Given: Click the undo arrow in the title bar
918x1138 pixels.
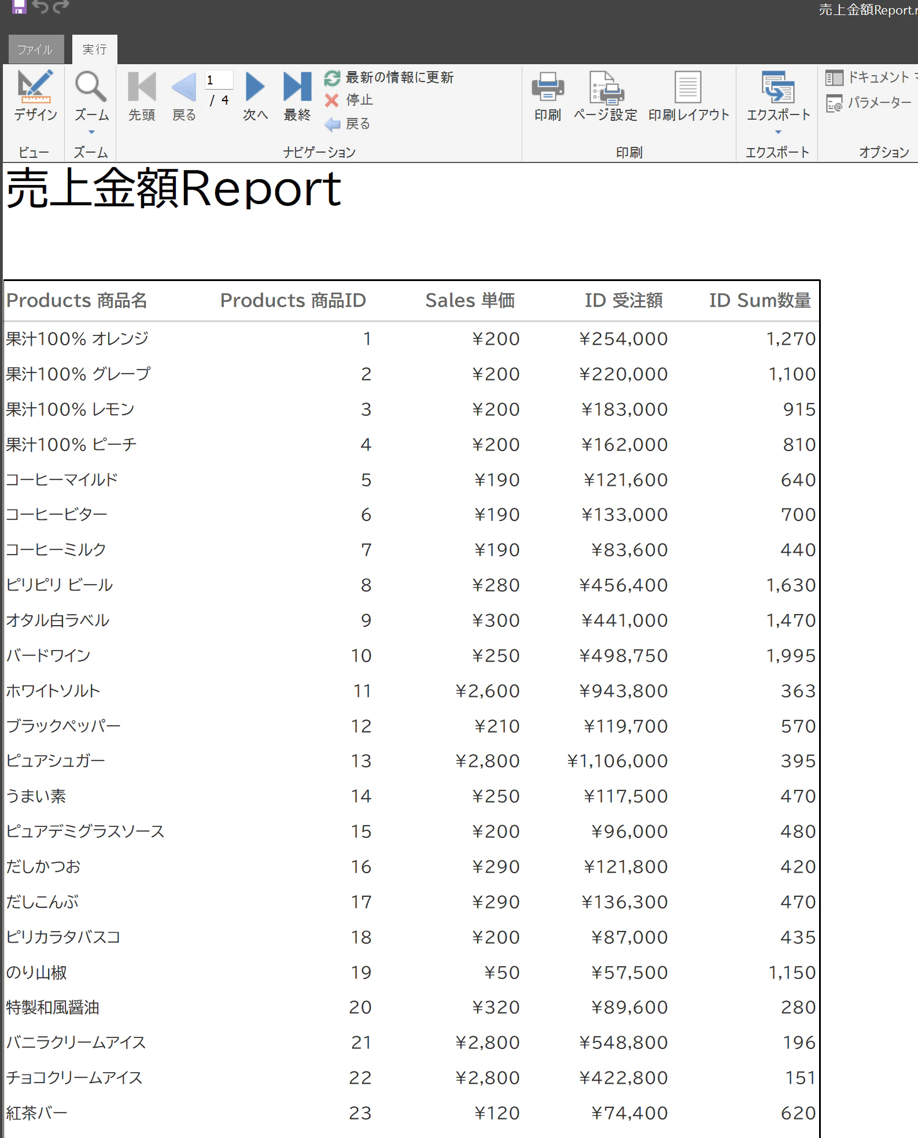Looking at the screenshot, I should pyautogui.click(x=40, y=6).
